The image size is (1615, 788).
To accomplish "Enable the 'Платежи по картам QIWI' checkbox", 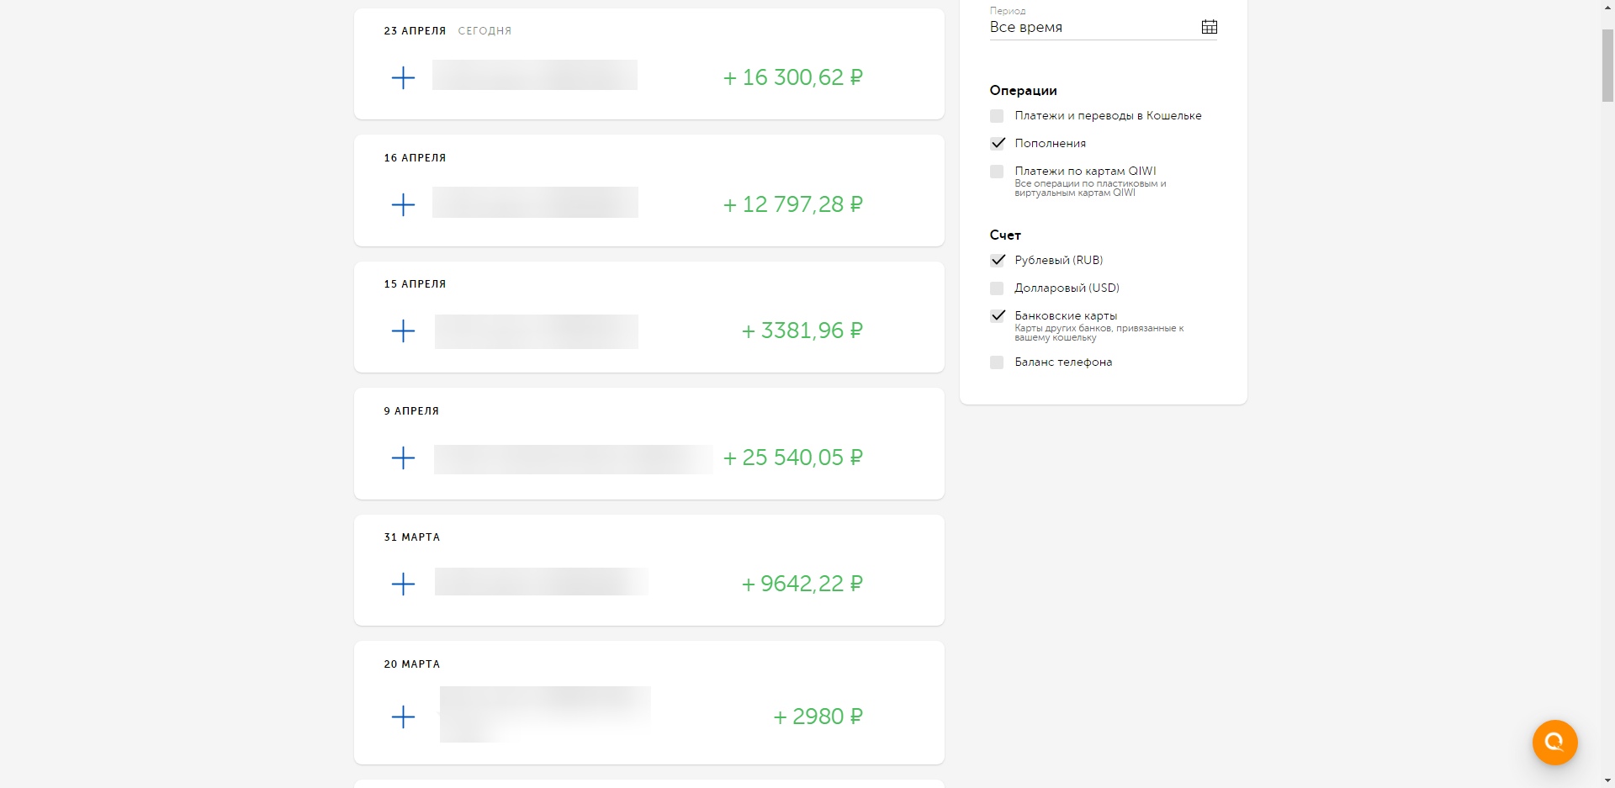I will pyautogui.click(x=997, y=172).
